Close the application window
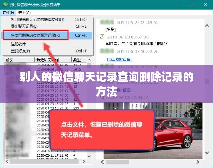This screenshot has height=168, width=213. (205, 5)
